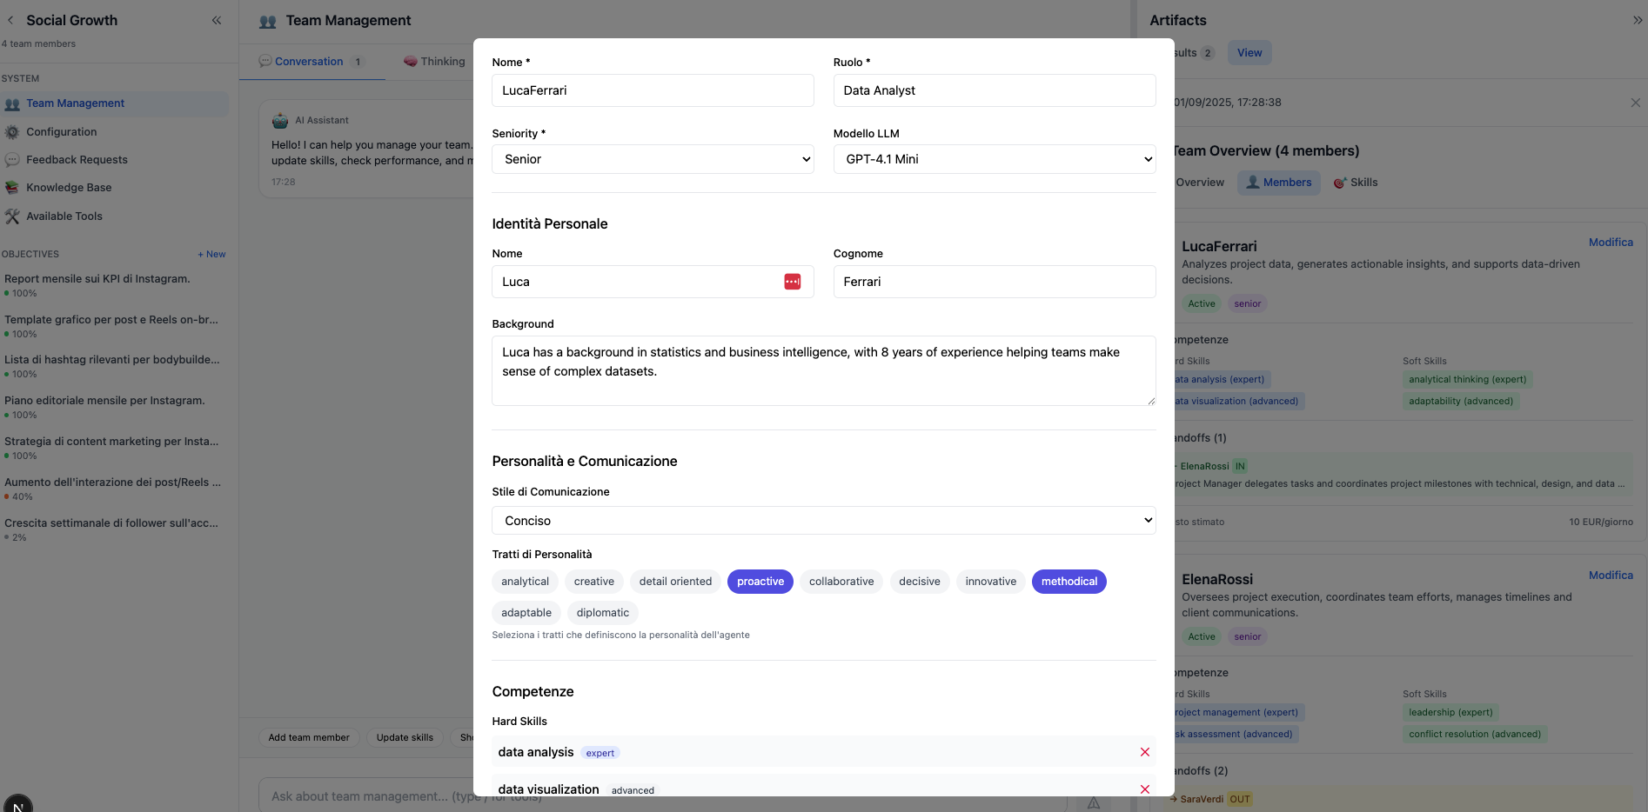This screenshot has width=1648, height=812.
Task: Open objective Report mensile sui KPI di Instagram
Action: 113,286
